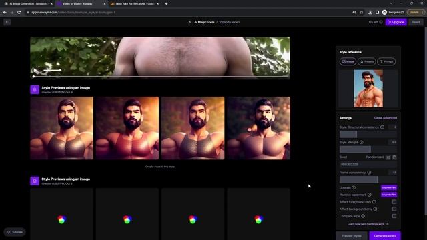Select the second style preview thumbnail

[x=127, y=128]
